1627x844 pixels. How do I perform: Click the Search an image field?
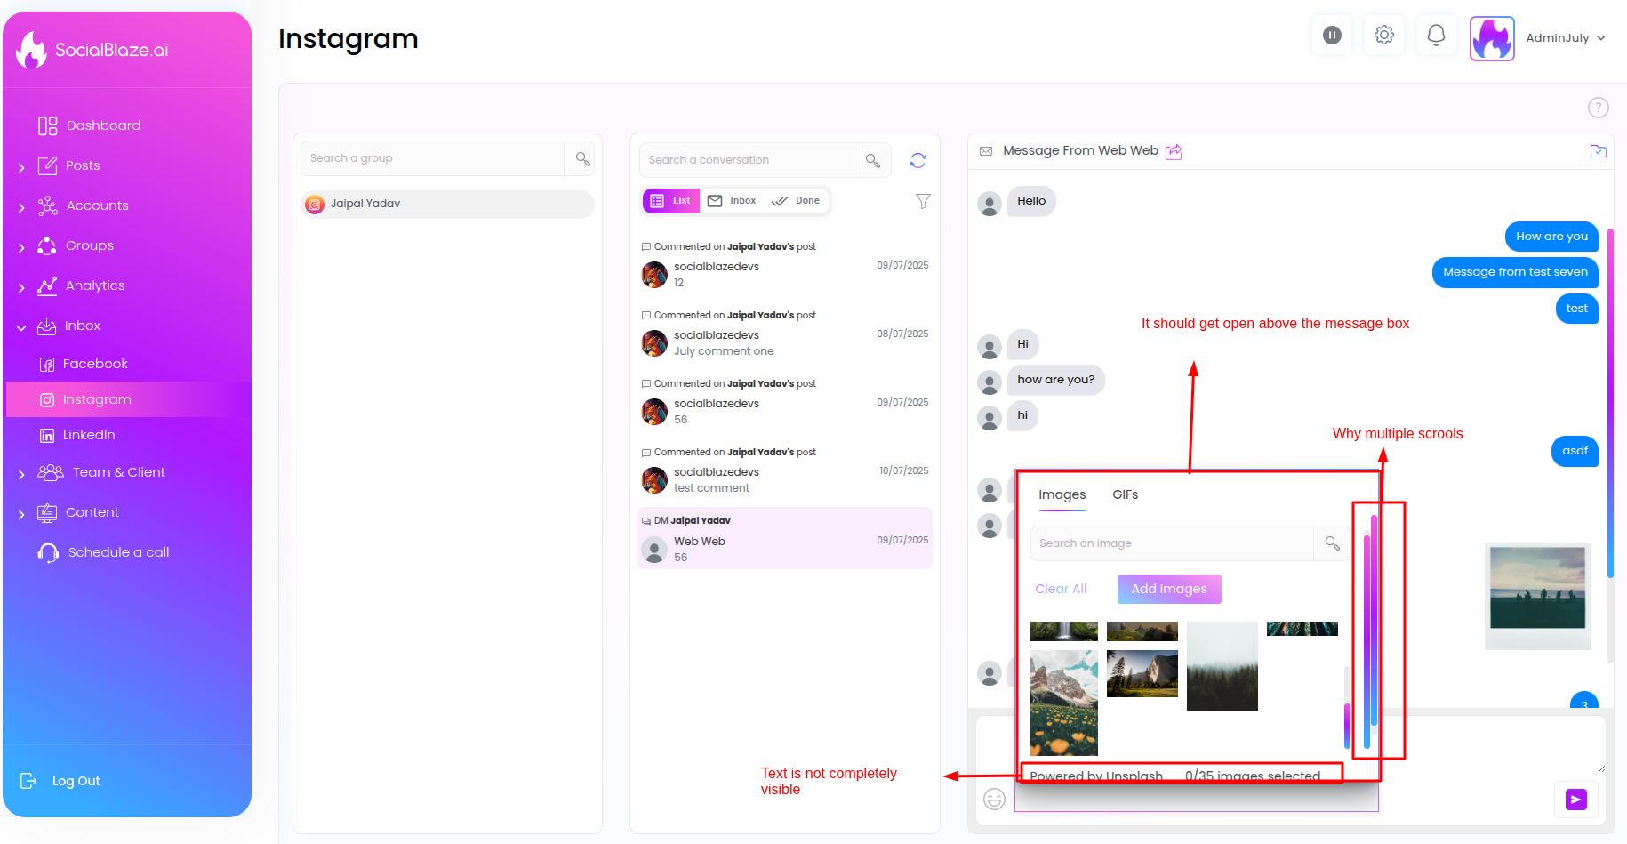click(1172, 543)
